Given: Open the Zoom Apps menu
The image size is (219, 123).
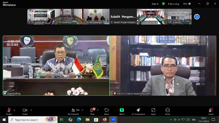Looking at the screenshot, I should click(153, 111).
